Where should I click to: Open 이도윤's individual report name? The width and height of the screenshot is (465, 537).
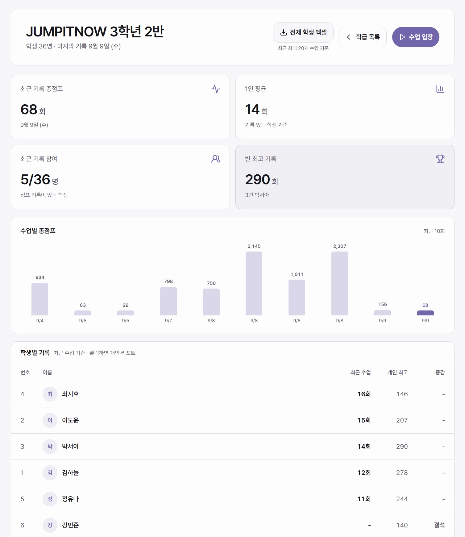pyautogui.click(x=70, y=420)
